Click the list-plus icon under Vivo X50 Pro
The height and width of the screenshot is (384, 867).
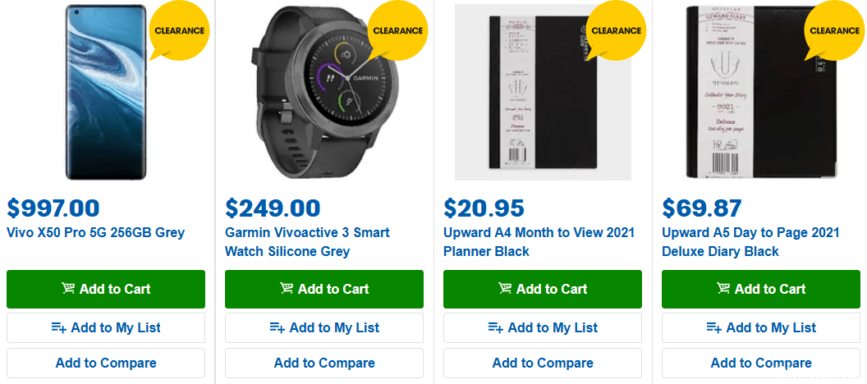pos(58,327)
